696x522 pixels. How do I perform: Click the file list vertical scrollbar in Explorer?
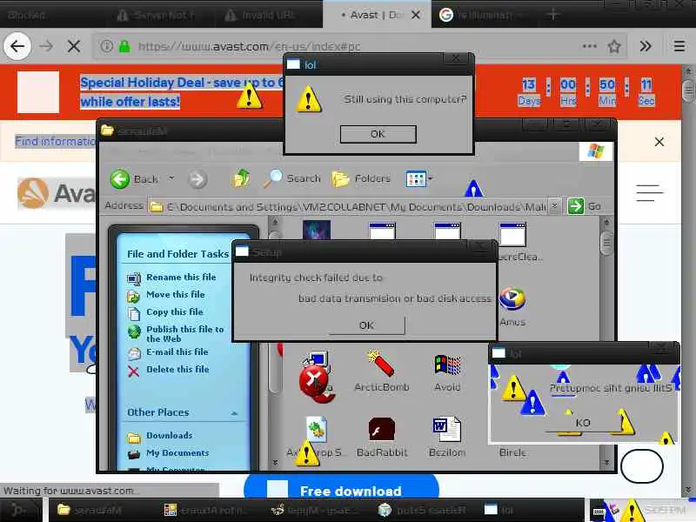coord(606,342)
